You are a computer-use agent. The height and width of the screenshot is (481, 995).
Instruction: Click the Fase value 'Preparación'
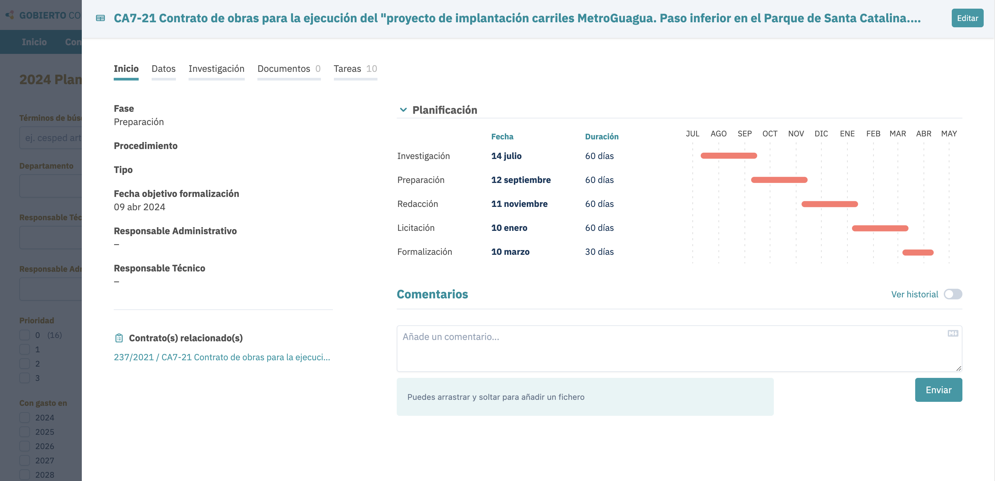[138, 122]
